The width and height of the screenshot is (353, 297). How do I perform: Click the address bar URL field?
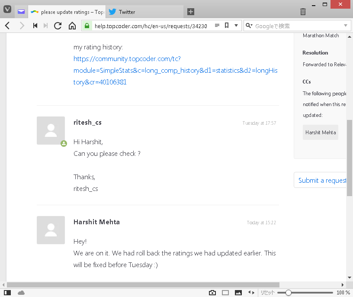tap(151, 26)
